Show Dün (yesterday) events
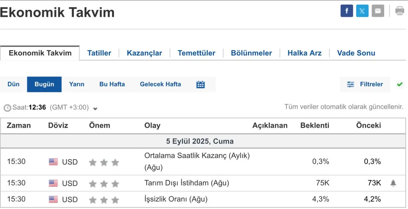408x209 pixels. tap(14, 84)
